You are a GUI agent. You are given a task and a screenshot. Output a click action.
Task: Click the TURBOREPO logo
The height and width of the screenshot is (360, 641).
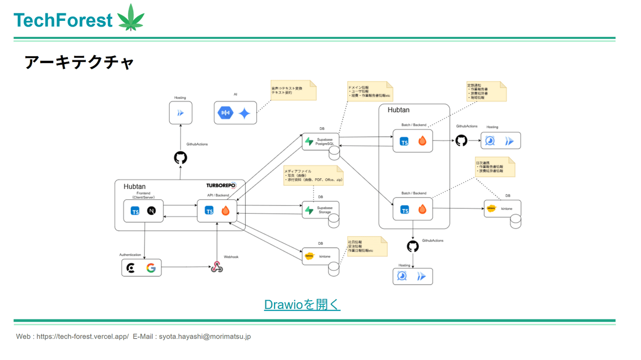(221, 185)
